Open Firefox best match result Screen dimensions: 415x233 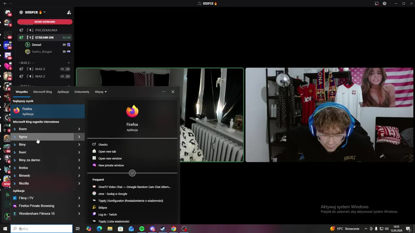[x=48, y=111]
